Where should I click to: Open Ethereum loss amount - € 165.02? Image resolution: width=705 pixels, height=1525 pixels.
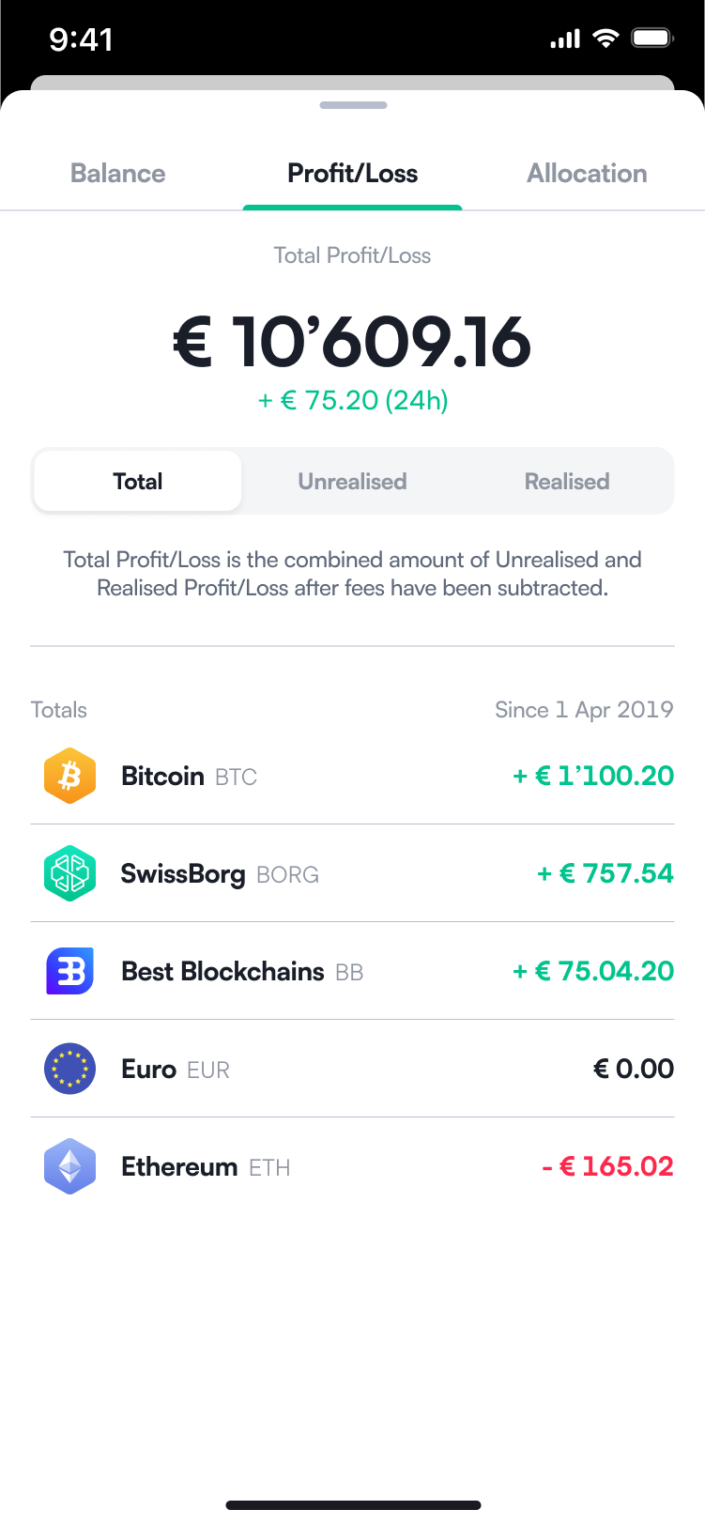click(x=608, y=1166)
